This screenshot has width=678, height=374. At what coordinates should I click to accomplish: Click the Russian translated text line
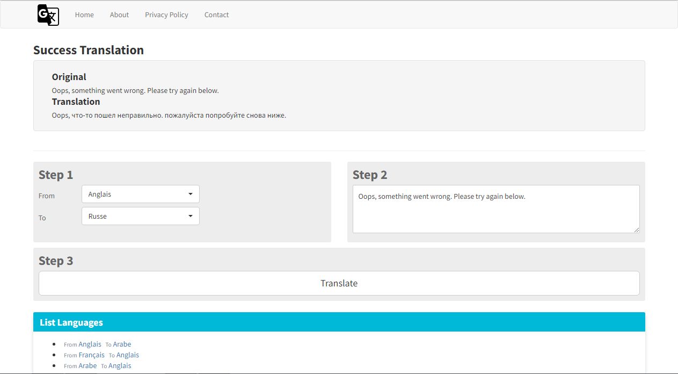tap(169, 115)
